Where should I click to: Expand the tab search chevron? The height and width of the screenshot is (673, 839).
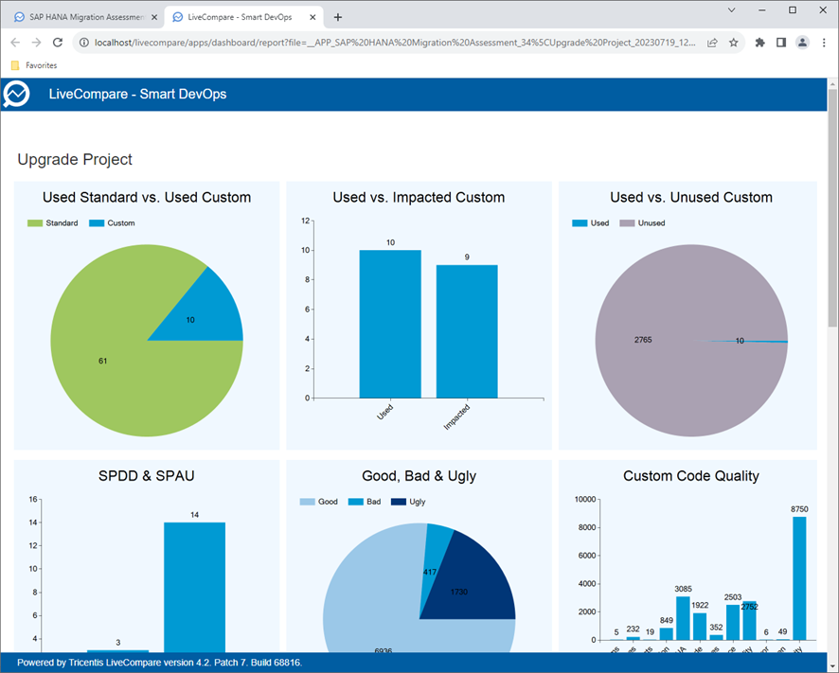click(731, 10)
